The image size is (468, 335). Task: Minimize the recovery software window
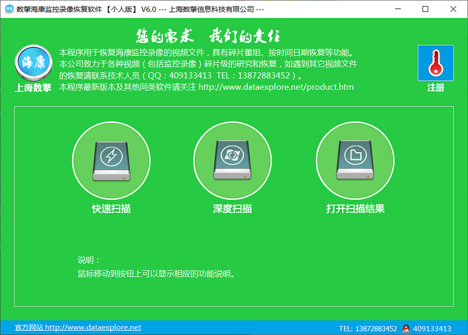coord(398,9)
